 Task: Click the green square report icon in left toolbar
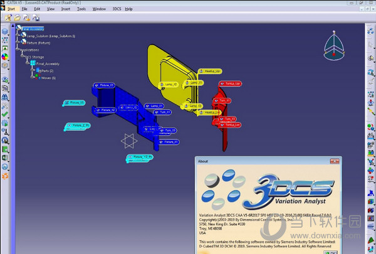click(5, 149)
